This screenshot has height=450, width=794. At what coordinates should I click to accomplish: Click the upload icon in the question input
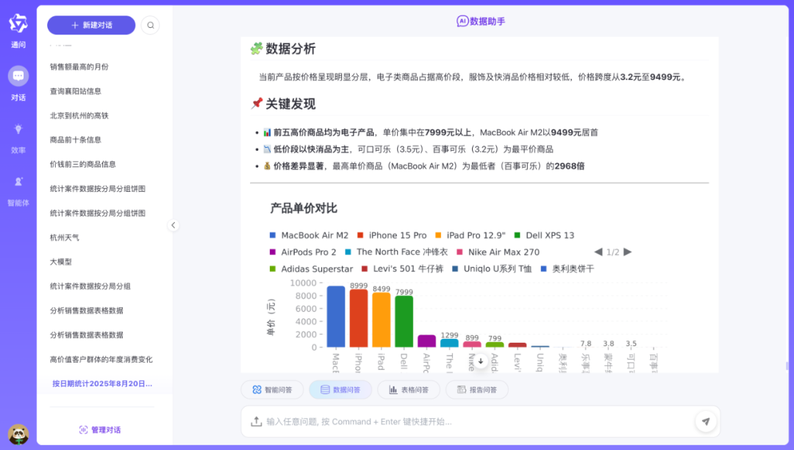[x=257, y=421]
